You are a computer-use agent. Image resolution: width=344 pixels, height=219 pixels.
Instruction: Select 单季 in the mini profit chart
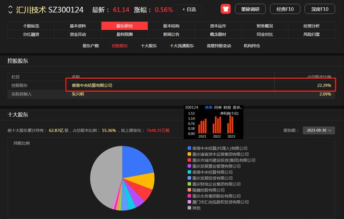[x=208, y=107]
